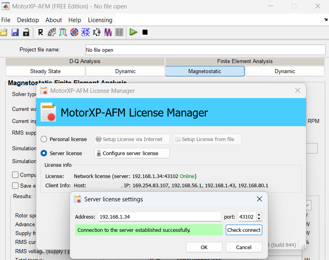Select the red R toolbar icon

coord(40,33)
